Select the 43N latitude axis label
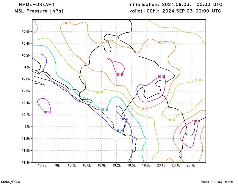Viewport: 238px width, 184px height. [x=27, y=67]
